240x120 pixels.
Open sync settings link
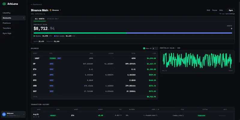[x=230, y=14]
